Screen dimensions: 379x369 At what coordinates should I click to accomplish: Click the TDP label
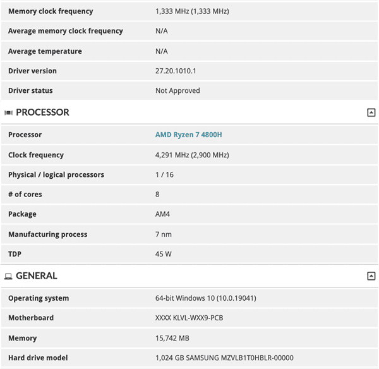[x=15, y=254]
